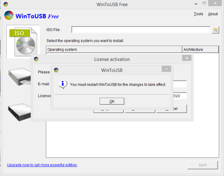The width and height of the screenshot is (224, 176).
Task: Click the Cancel button in License activation
Action: [172, 109]
